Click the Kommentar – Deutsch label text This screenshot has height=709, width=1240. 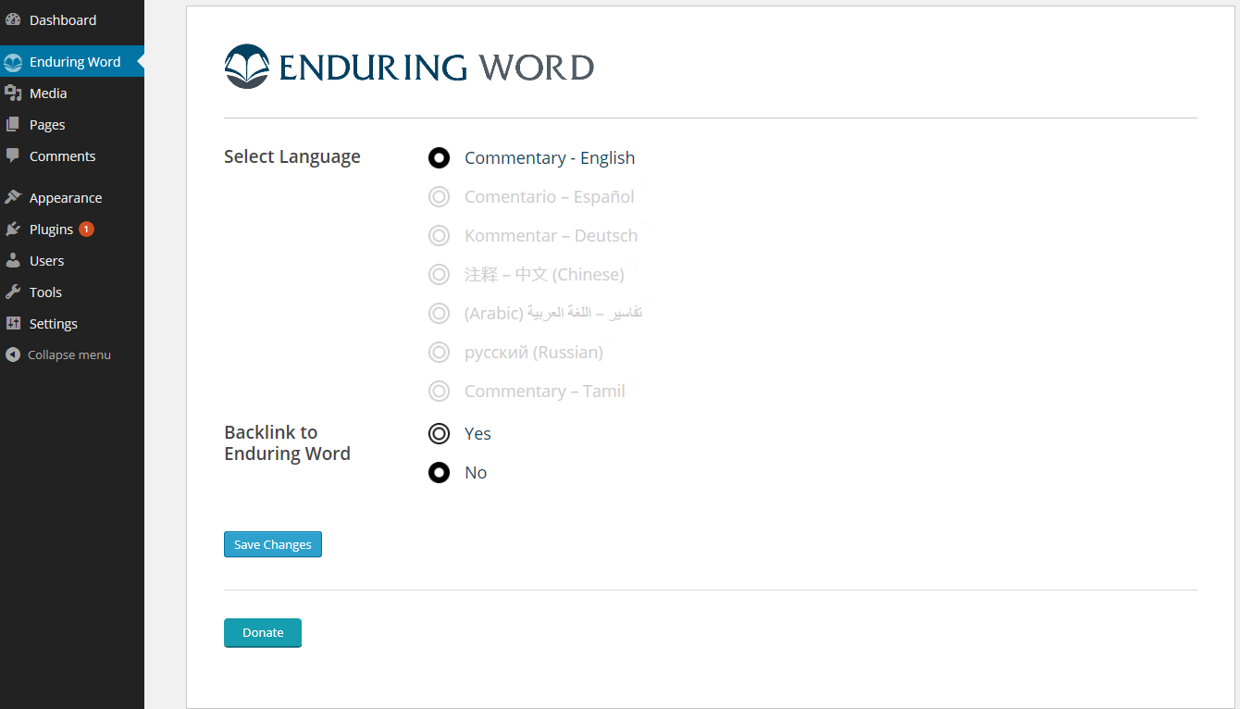(552, 236)
